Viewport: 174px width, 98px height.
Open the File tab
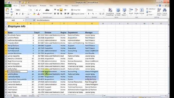click(8, 5)
